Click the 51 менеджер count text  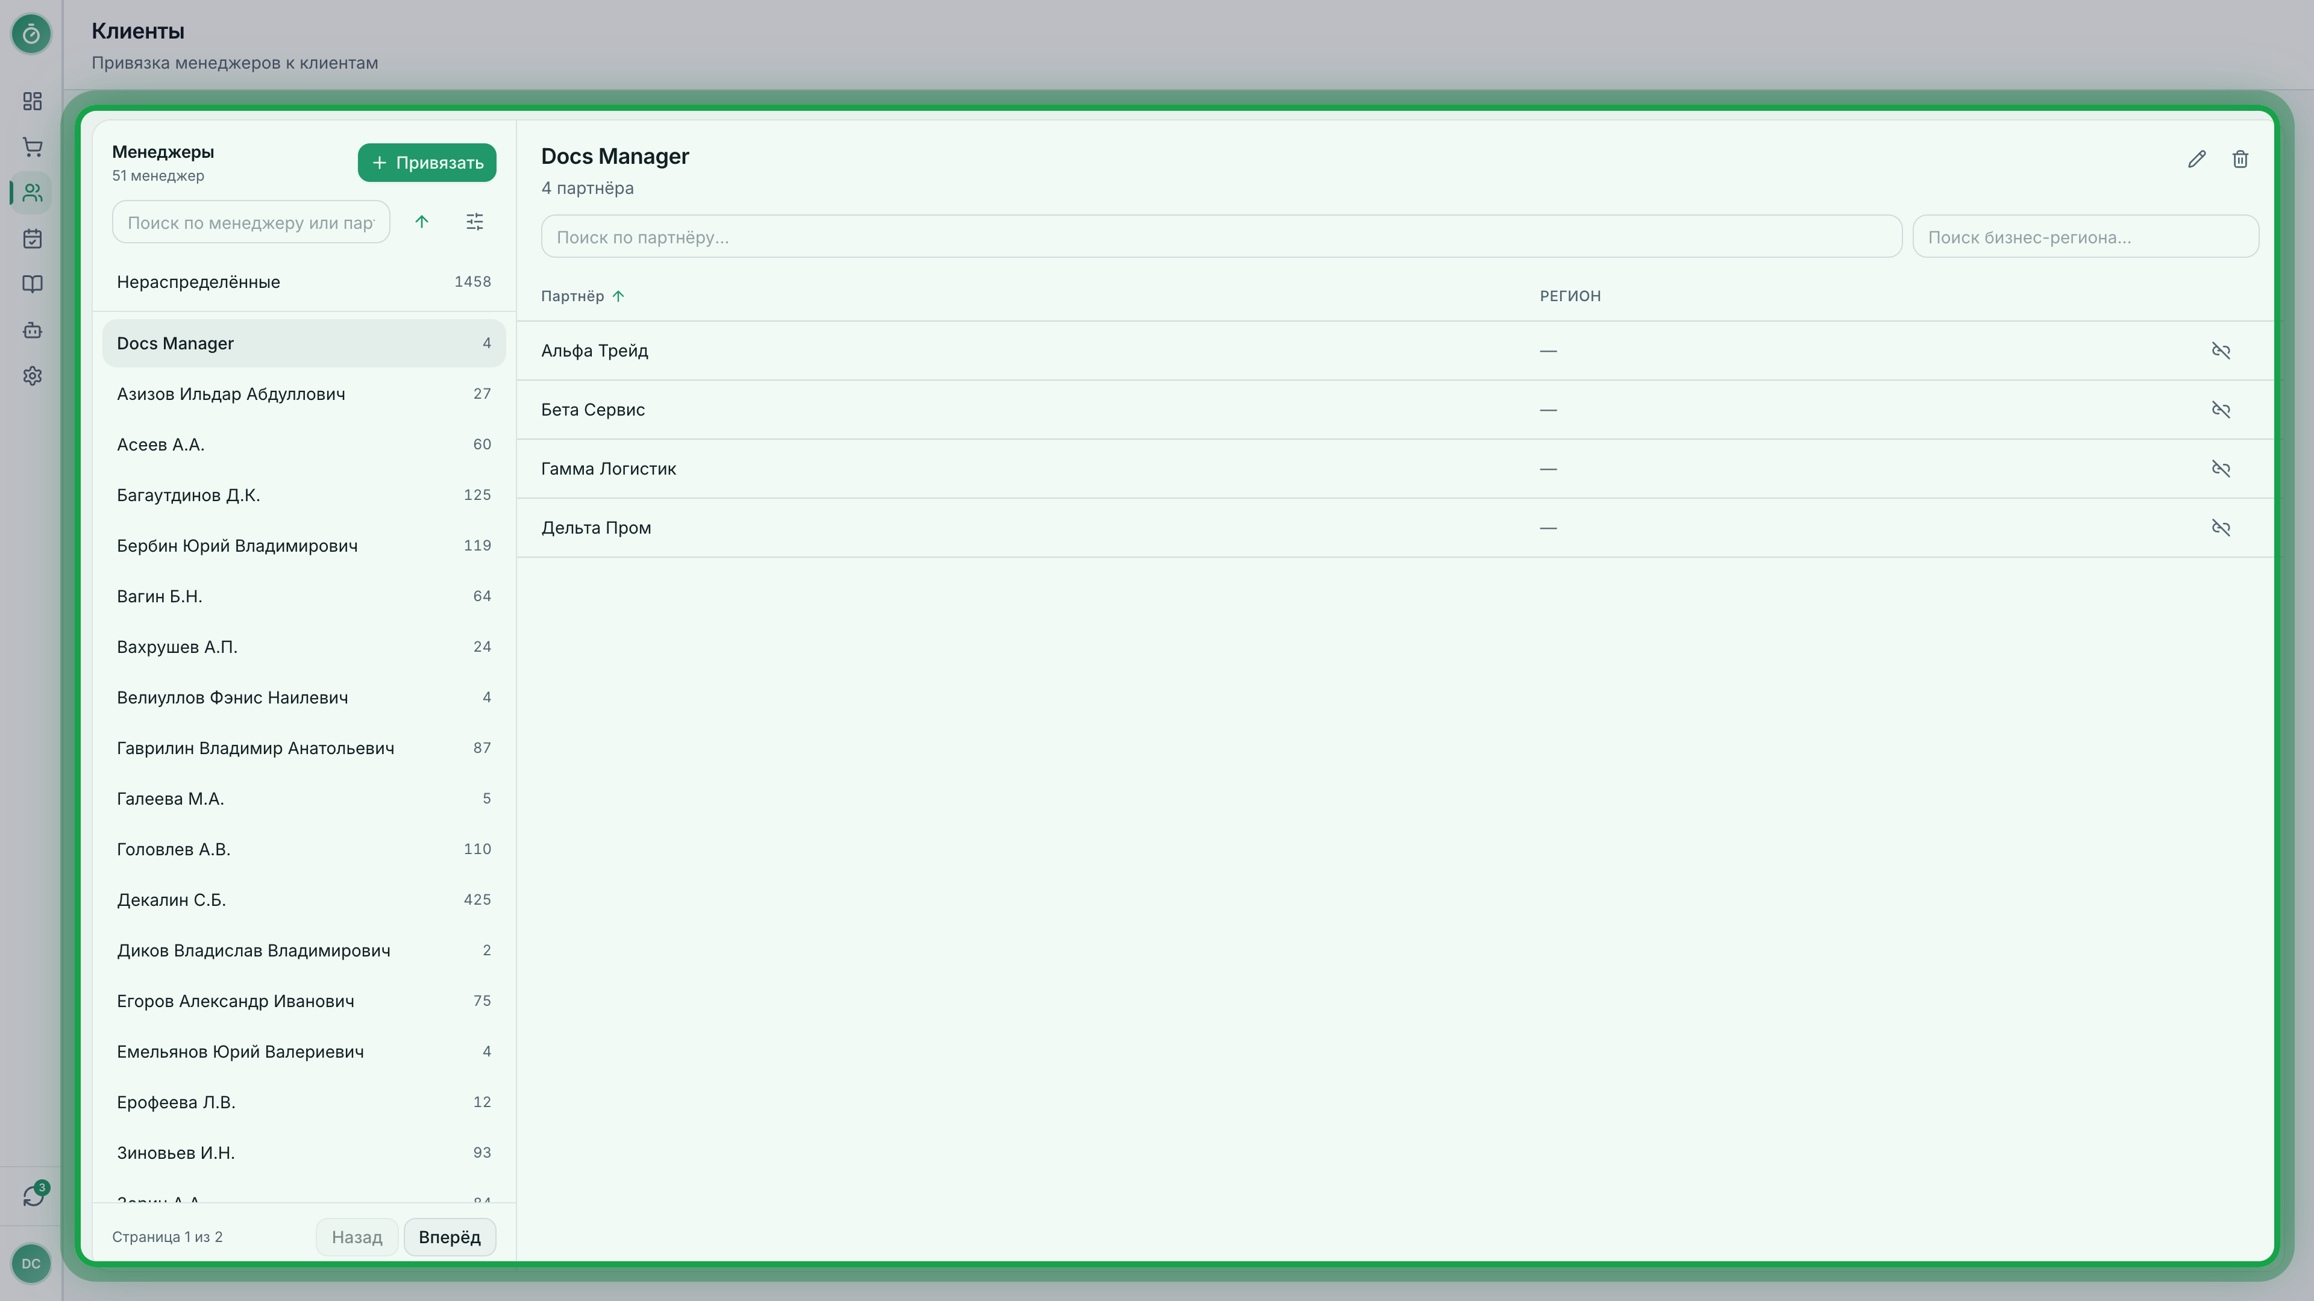coord(158,176)
